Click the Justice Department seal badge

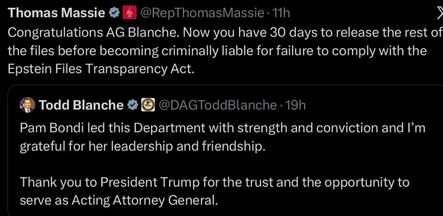(148, 105)
